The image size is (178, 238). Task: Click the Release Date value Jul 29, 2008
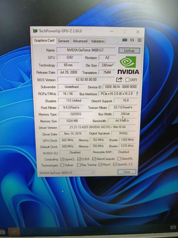click(68, 72)
